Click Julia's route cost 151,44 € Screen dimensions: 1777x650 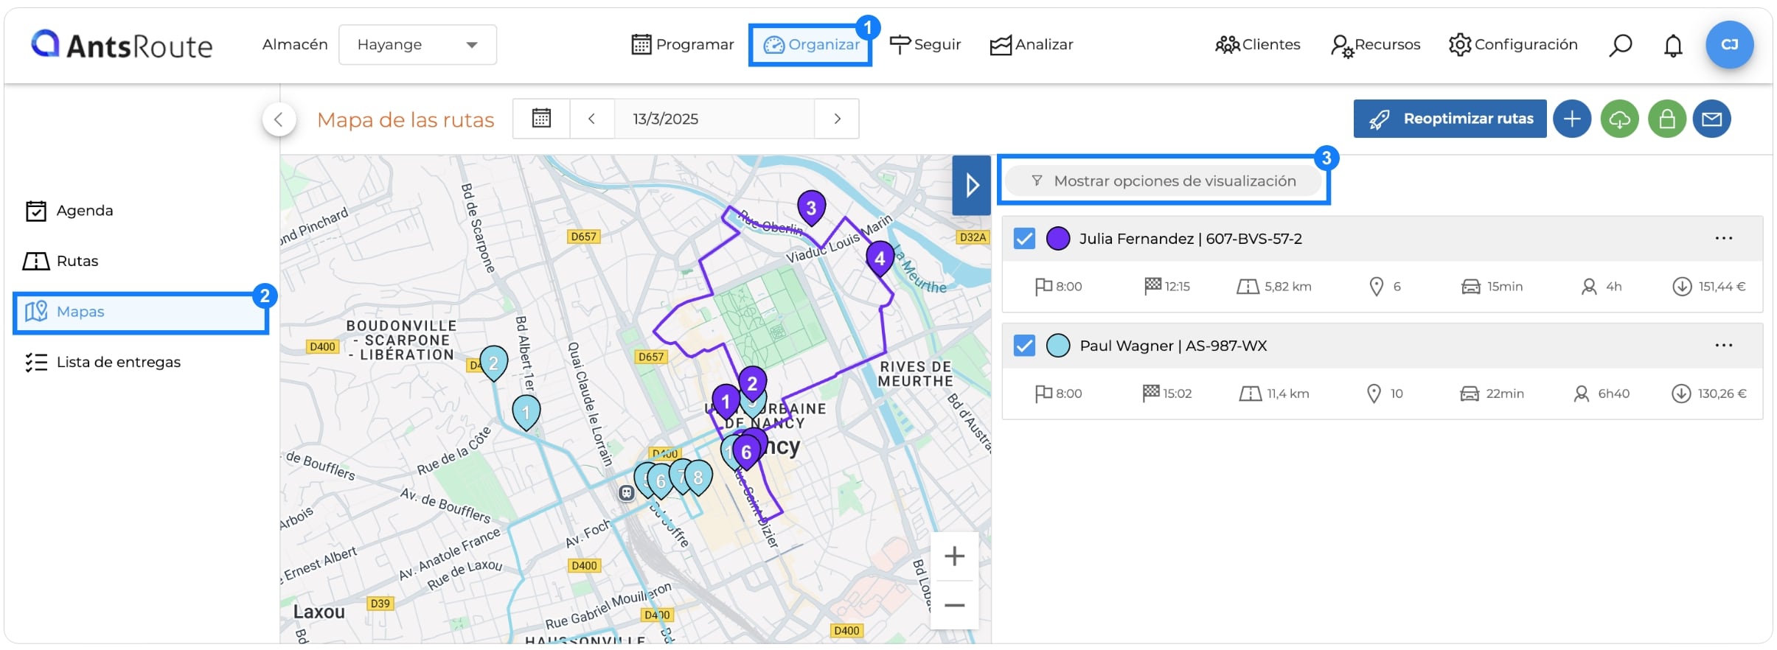[1709, 287]
